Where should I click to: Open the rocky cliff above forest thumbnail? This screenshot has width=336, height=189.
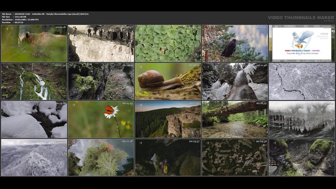pyautogui.click(x=168, y=120)
